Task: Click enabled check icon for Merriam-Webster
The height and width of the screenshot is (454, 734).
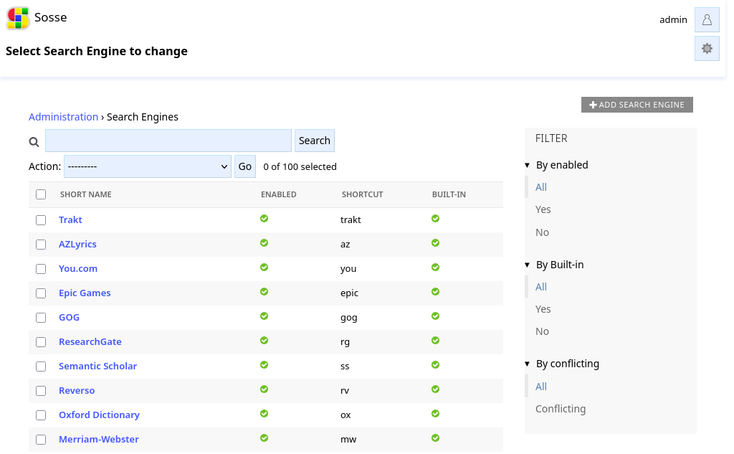Action: point(264,438)
